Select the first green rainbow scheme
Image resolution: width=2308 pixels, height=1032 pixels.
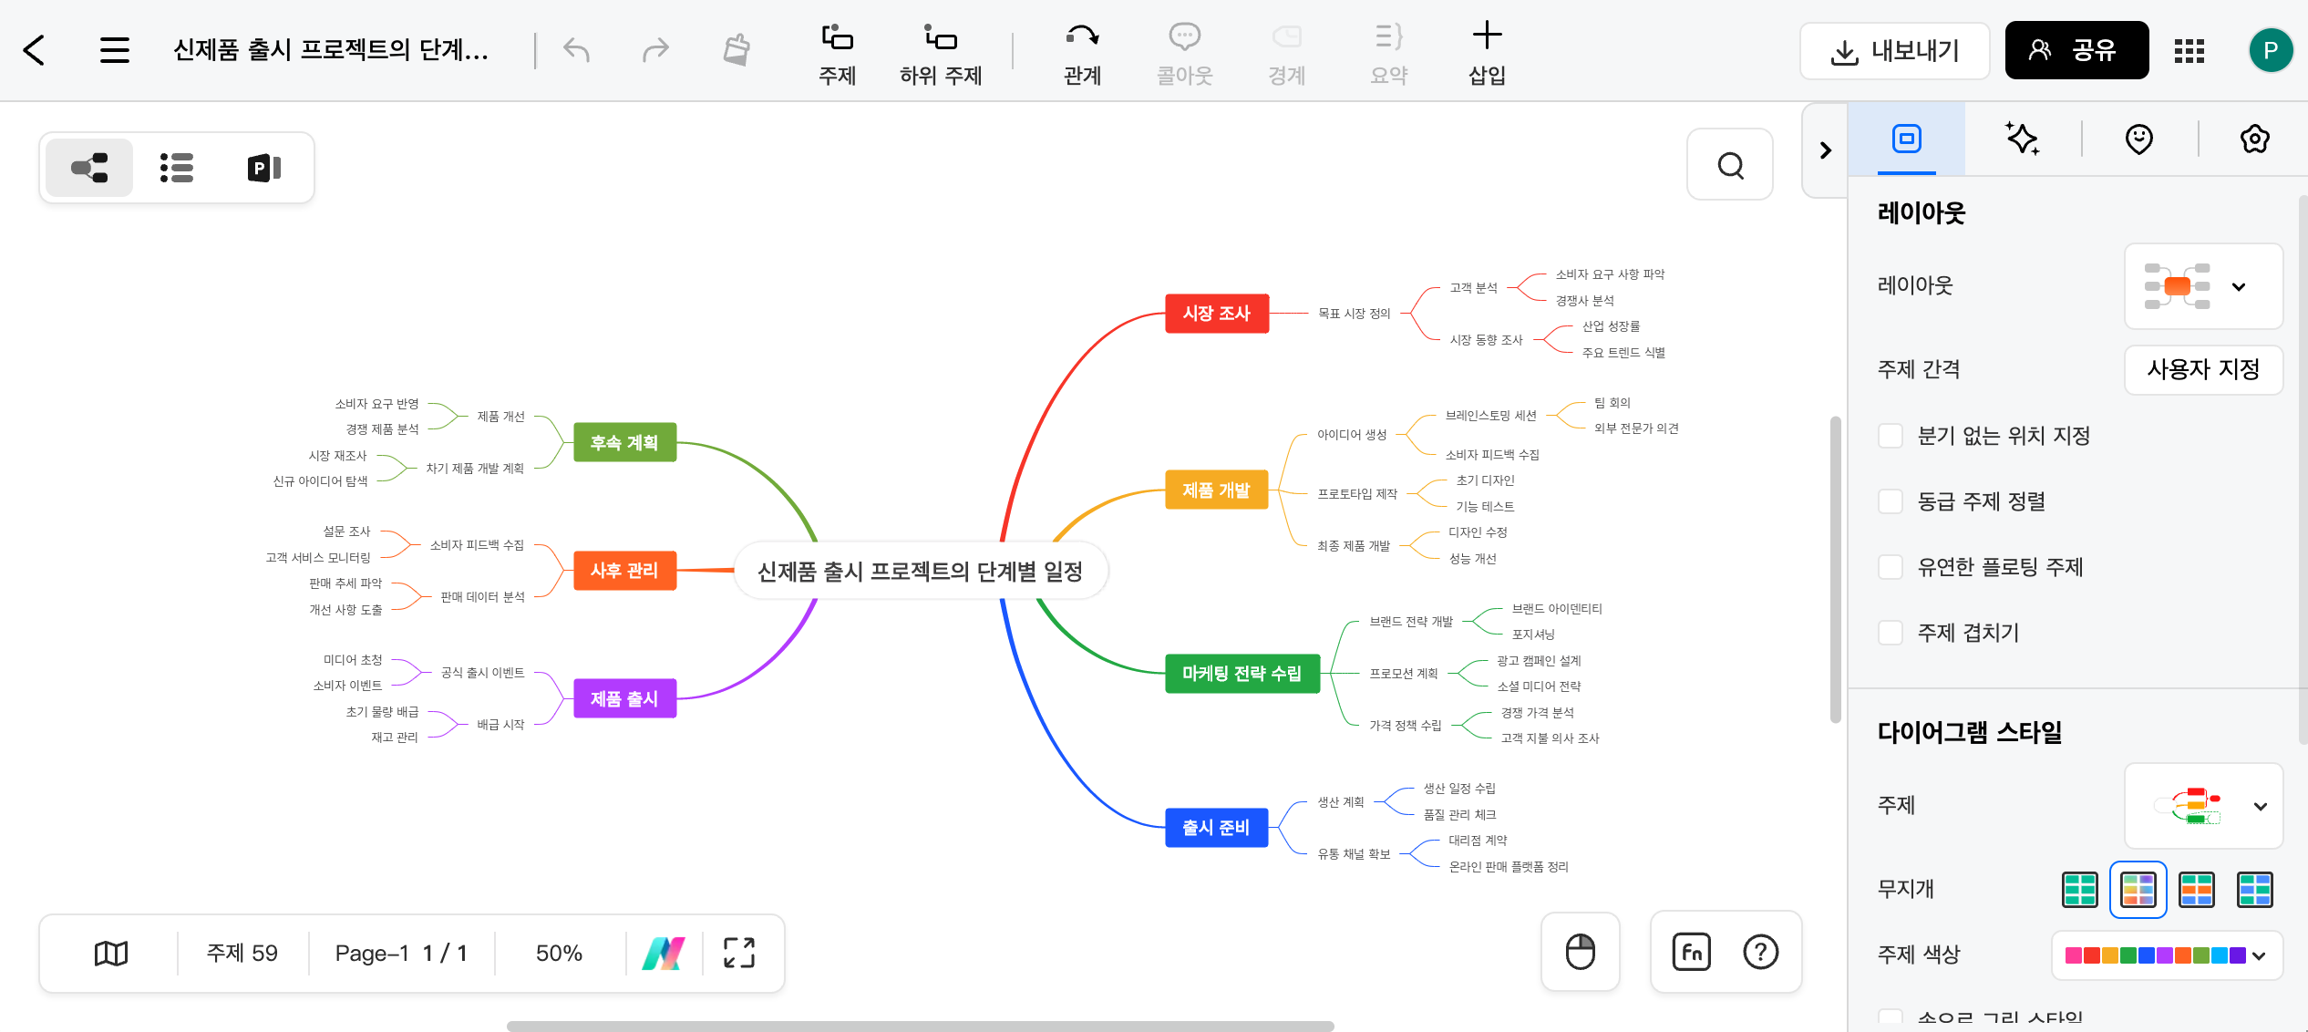tap(2080, 889)
